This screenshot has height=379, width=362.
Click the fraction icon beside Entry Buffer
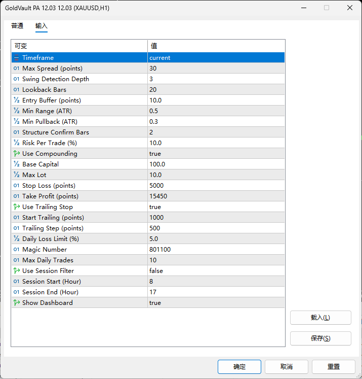(x=16, y=100)
